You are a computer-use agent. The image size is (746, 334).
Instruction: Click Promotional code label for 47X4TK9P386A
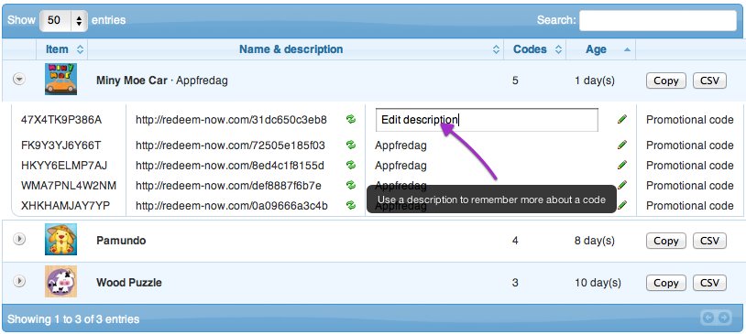[690, 120]
